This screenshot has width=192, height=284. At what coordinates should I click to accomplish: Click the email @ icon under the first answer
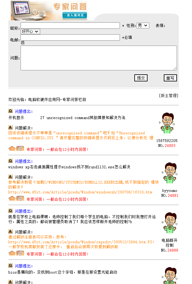tap(20, 148)
